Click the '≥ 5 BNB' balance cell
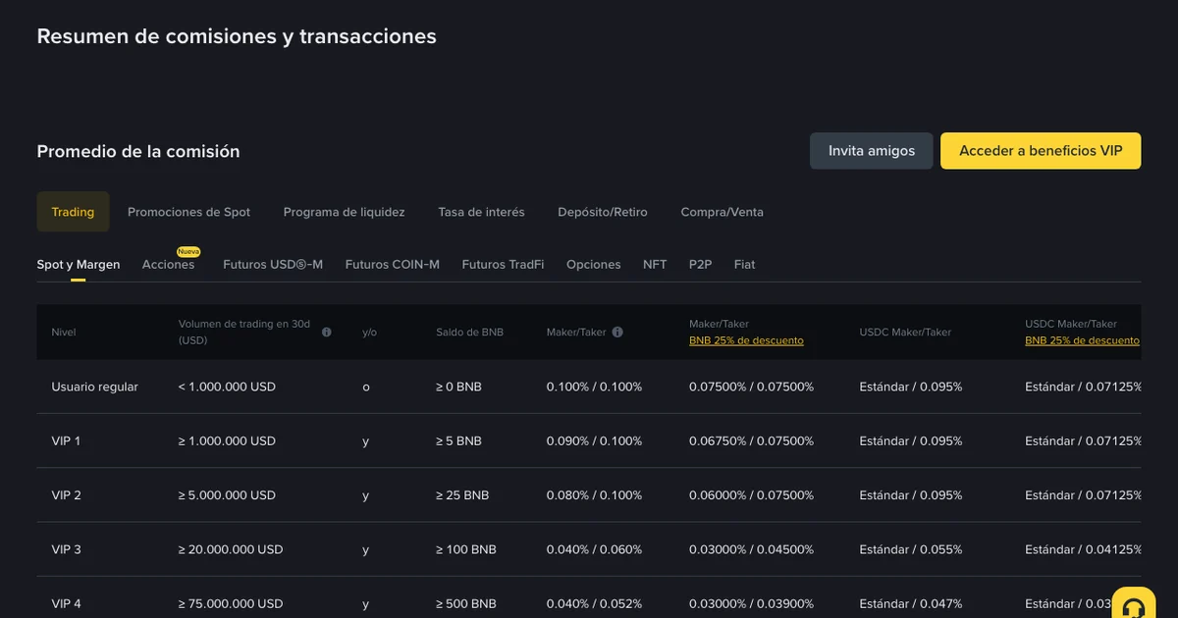The image size is (1178, 618). 458,441
